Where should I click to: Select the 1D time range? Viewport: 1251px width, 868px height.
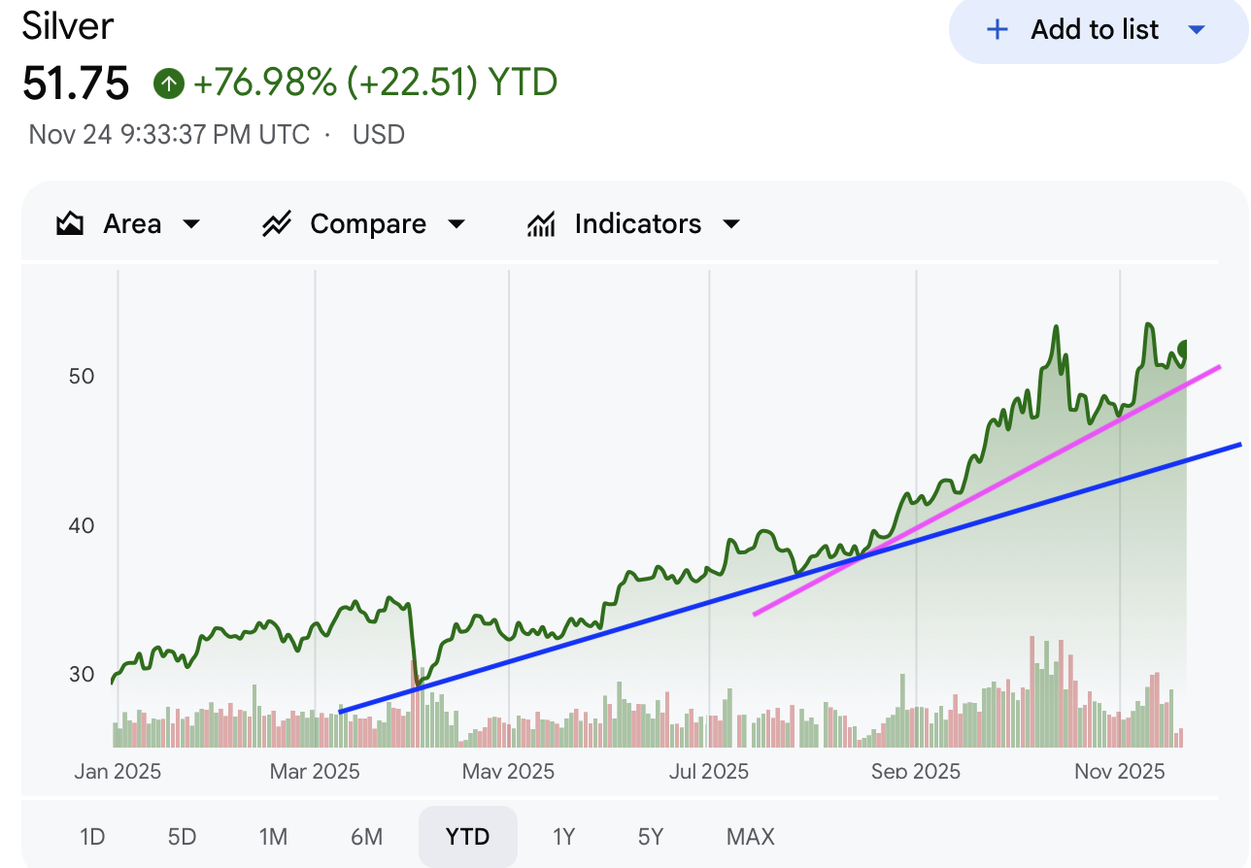point(92,836)
